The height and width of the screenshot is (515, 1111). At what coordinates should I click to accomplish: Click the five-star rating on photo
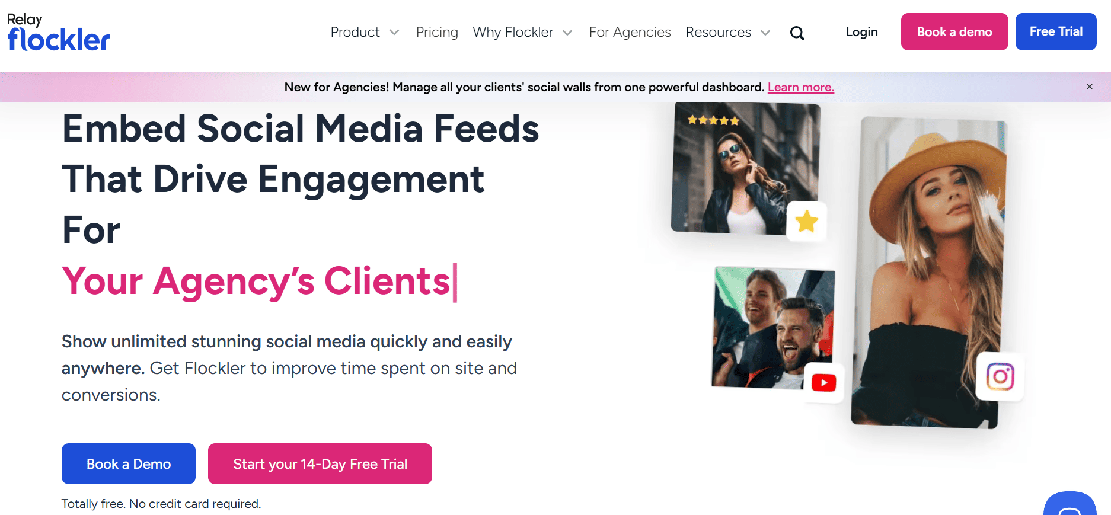pyautogui.click(x=713, y=120)
